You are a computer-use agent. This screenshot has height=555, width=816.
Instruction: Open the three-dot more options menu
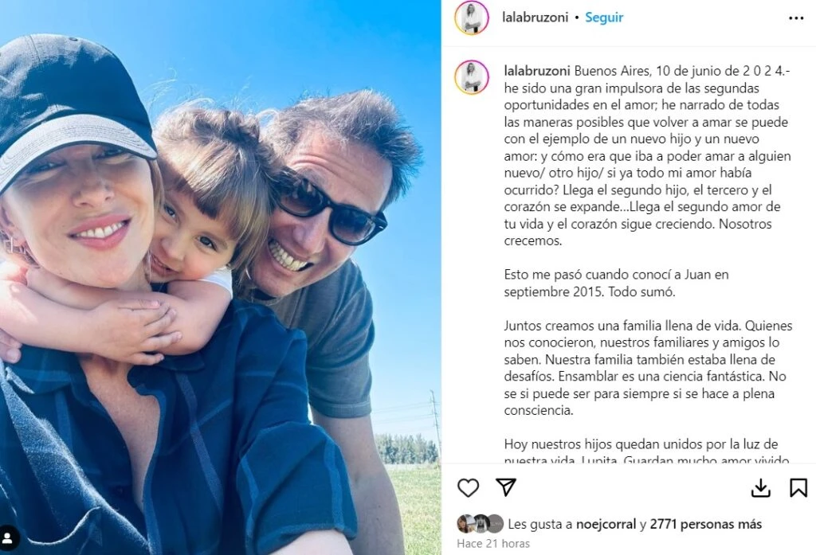point(796,18)
